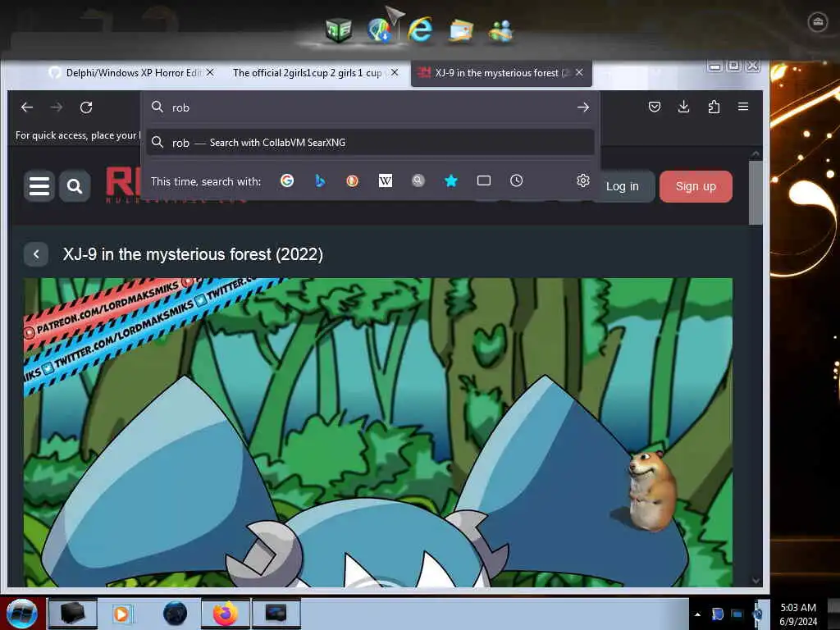Search this time with DuckDuckGo
The image size is (840, 630).
click(x=353, y=180)
